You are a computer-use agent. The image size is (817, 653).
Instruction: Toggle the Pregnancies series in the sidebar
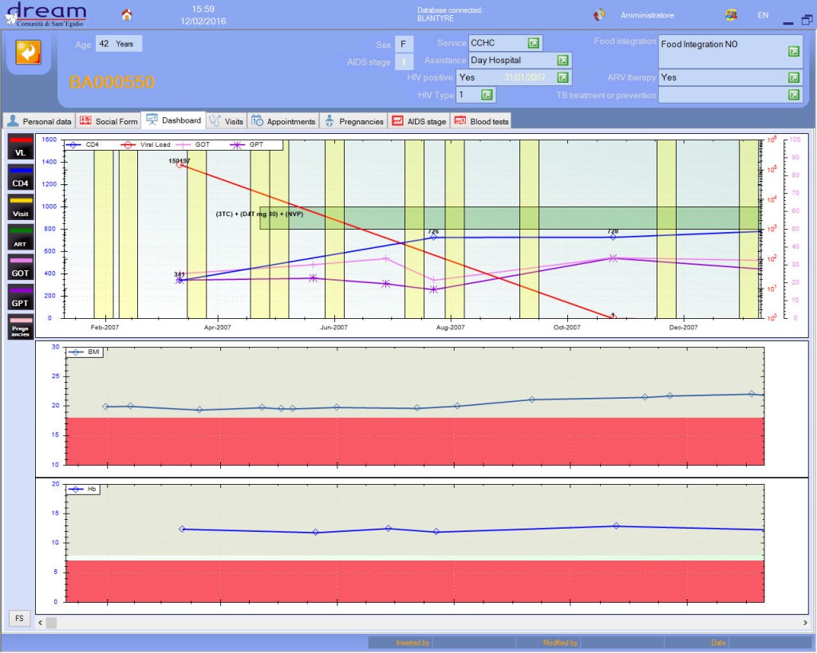click(19, 327)
